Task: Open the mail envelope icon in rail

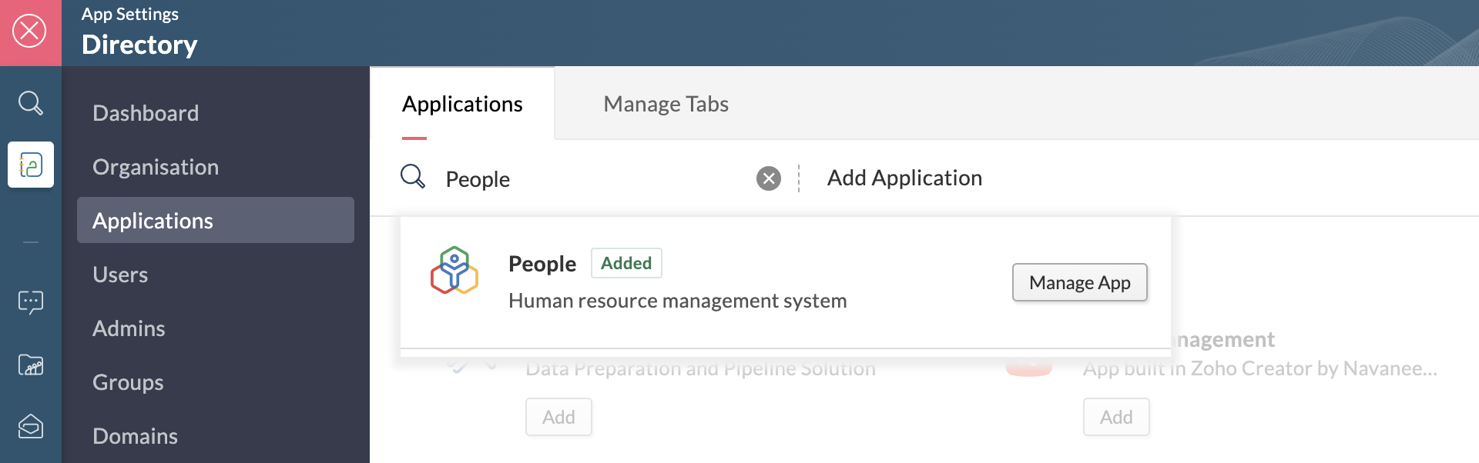Action: coord(31,425)
